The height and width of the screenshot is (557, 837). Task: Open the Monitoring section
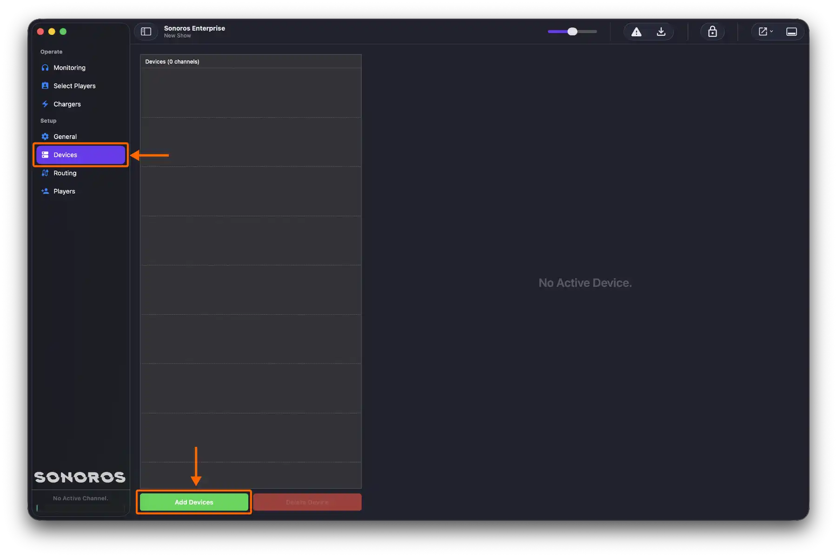(x=80, y=67)
